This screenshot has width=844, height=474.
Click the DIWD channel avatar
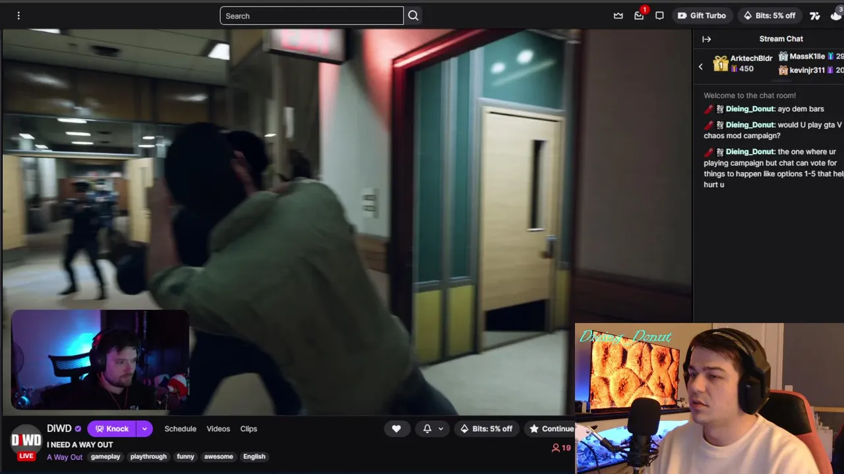click(x=26, y=439)
